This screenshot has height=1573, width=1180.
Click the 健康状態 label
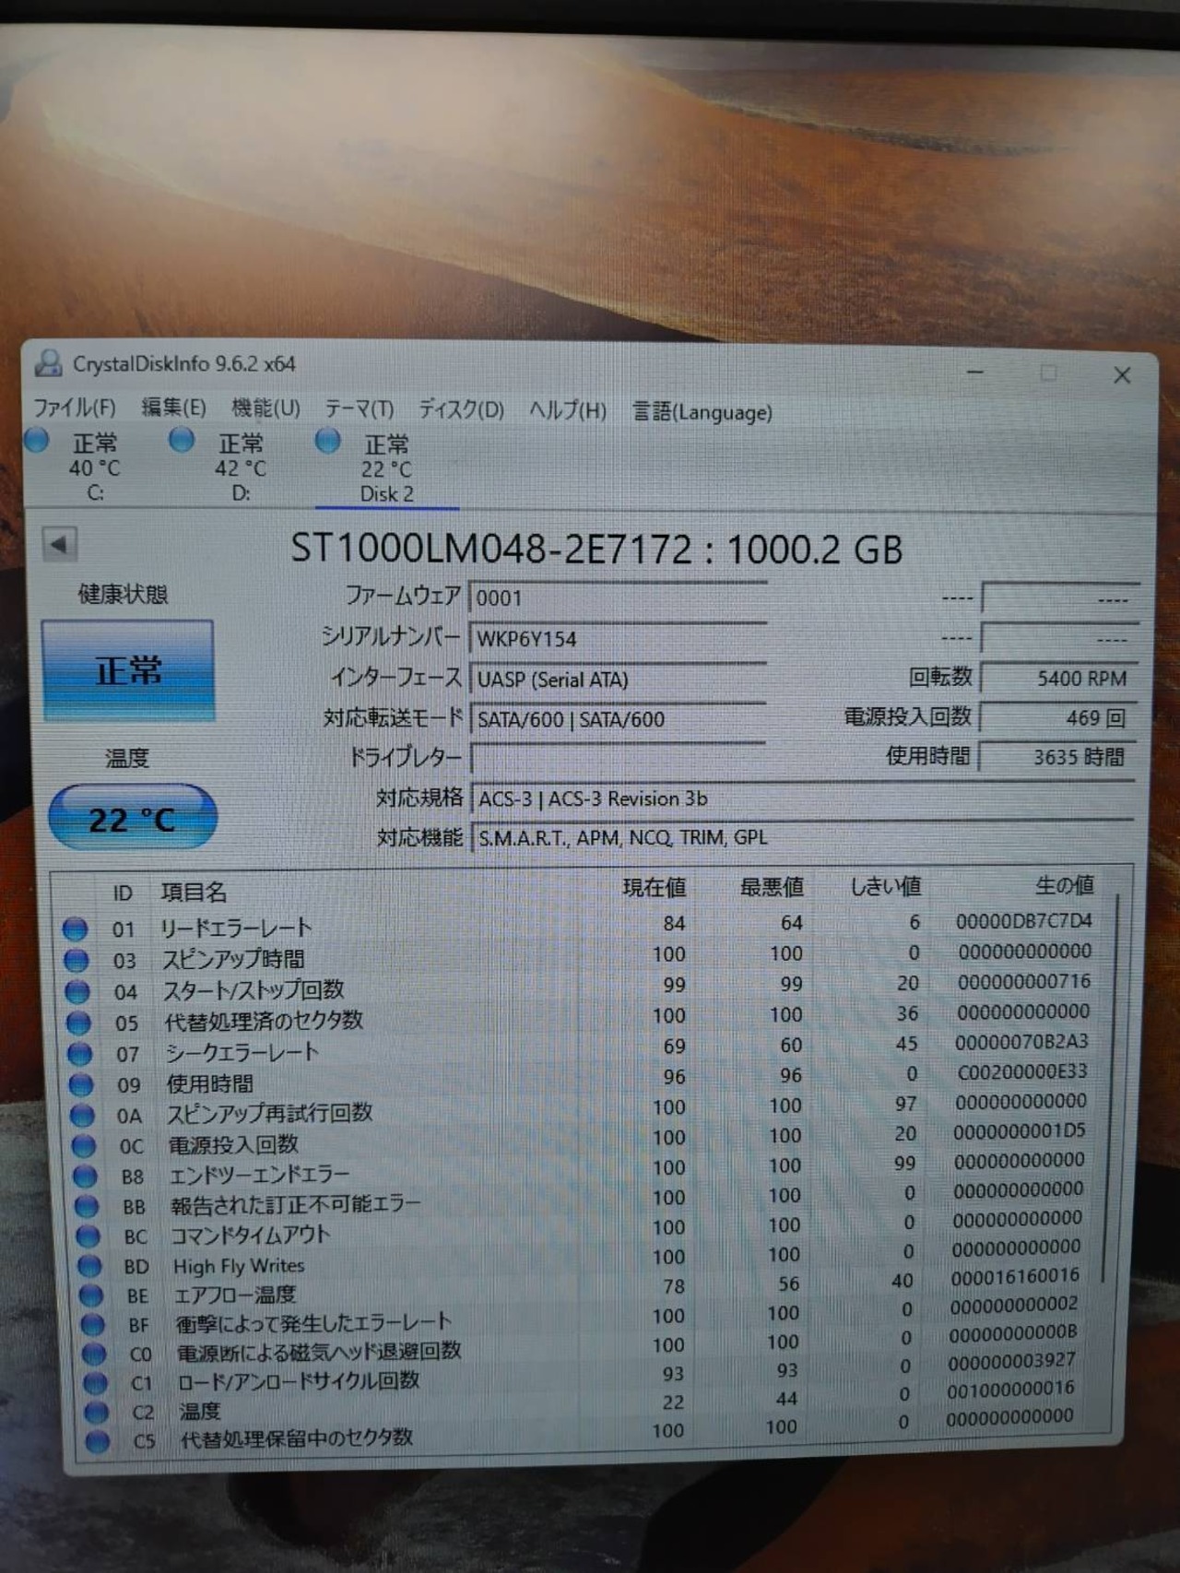point(124,594)
